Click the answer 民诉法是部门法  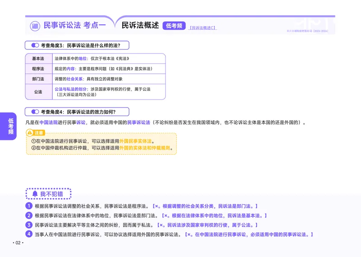pos(234,206)
